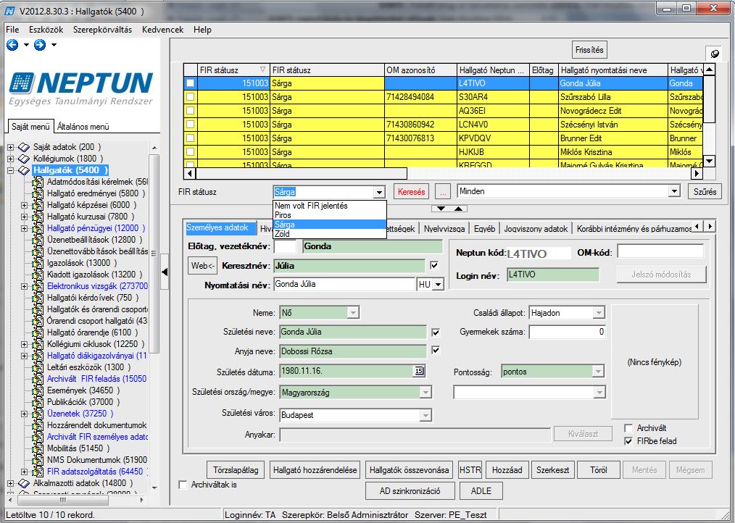
Task: Click the Mobilitás (51450) document icon
Action: pyautogui.click(x=38, y=448)
